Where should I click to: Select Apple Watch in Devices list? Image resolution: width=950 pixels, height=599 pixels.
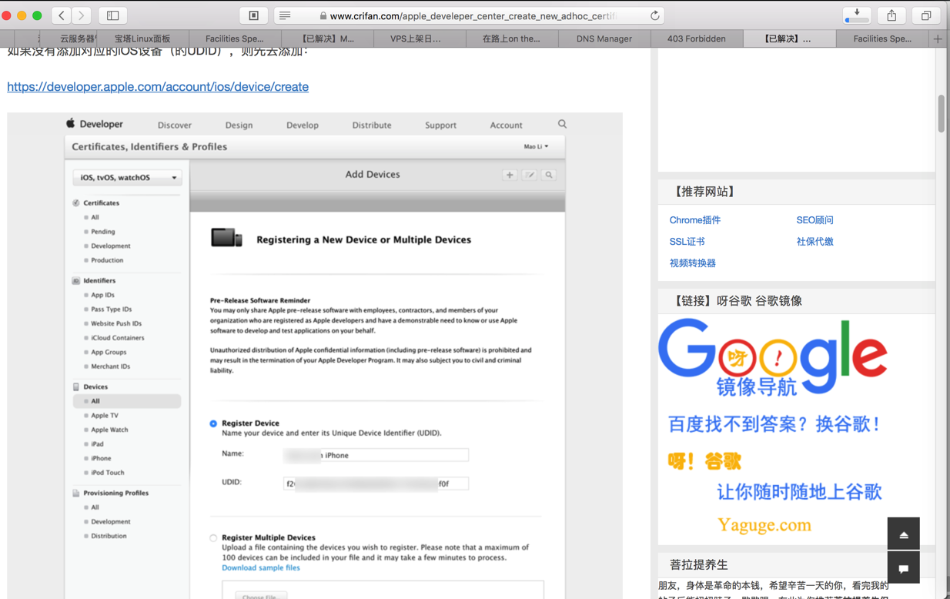(x=109, y=430)
